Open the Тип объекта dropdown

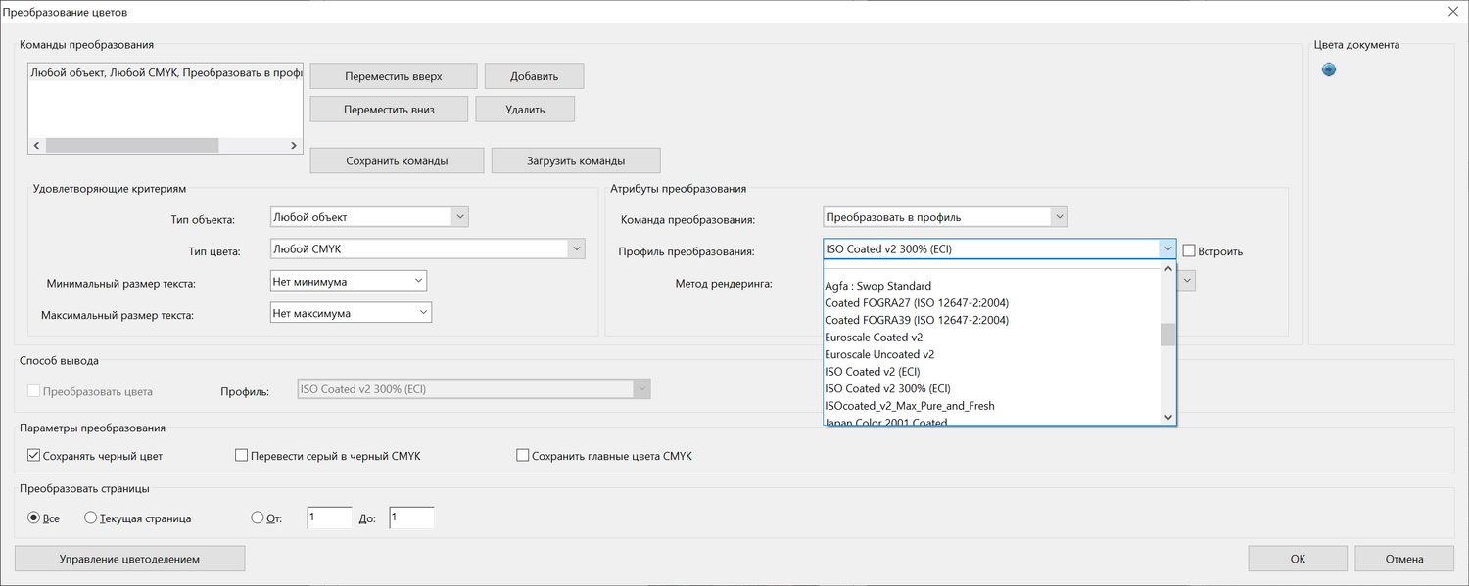click(x=368, y=217)
